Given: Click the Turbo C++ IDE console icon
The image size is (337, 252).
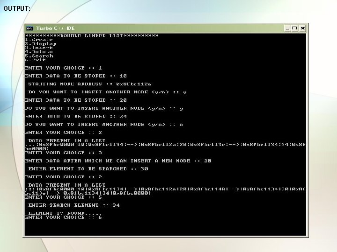Looking at the screenshot, I should click(x=29, y=28).
